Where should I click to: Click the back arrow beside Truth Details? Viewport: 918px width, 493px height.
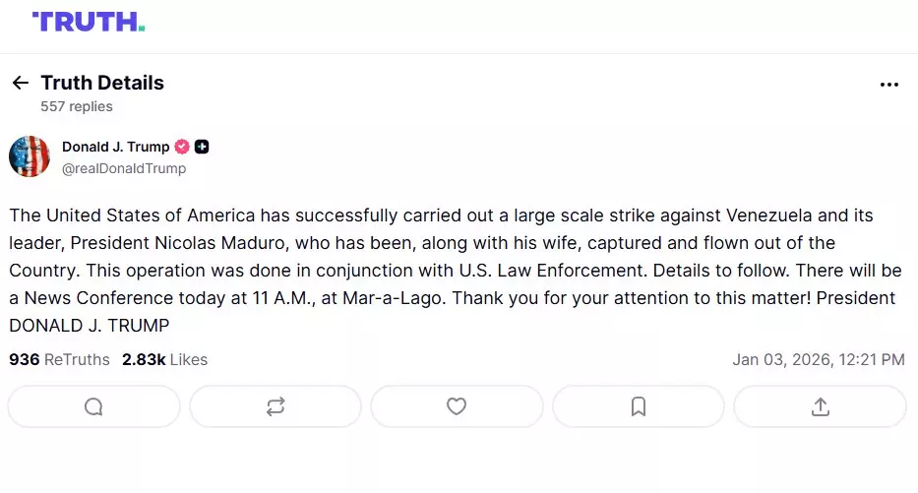click(20, 84)
